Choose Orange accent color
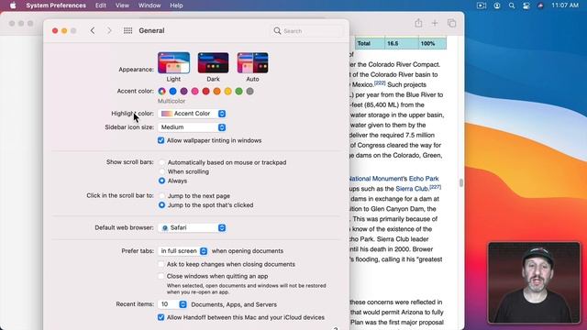The height and width of the screenshot is (330, 587). 216,91
